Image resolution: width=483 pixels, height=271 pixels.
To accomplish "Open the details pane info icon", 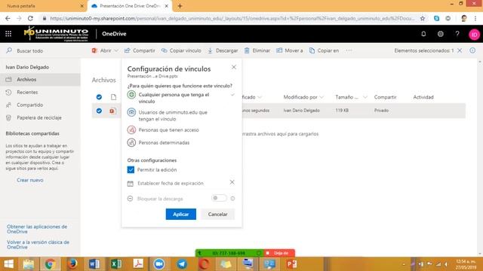I will click(472, 50).
